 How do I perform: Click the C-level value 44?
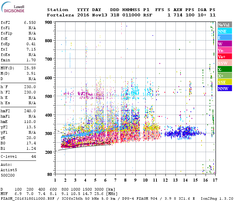click(33, 156)
